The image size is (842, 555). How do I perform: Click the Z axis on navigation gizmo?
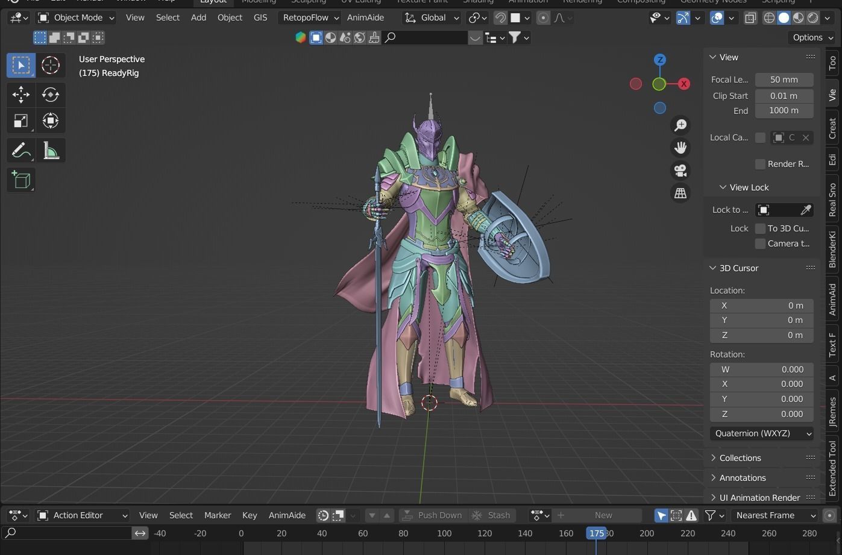coord(660,60)
